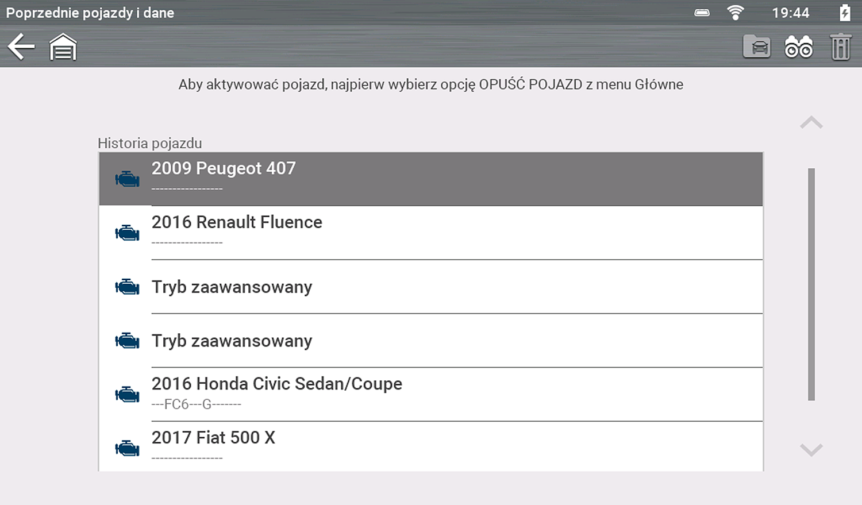Select 2009 Peugeot 407 from history
This screenshot has width=862, height=505.
click(431, 179)
